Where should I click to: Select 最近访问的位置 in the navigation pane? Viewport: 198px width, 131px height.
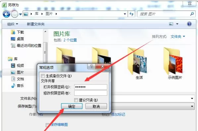(x=26, y=46)
